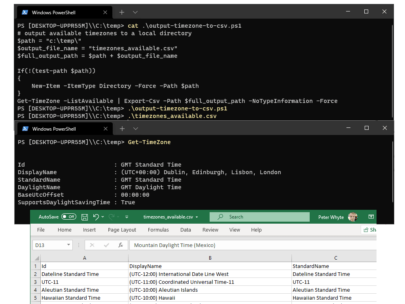
Task: Click the formula bar with Mountain Daylight Time
Action: click(253, 245)
